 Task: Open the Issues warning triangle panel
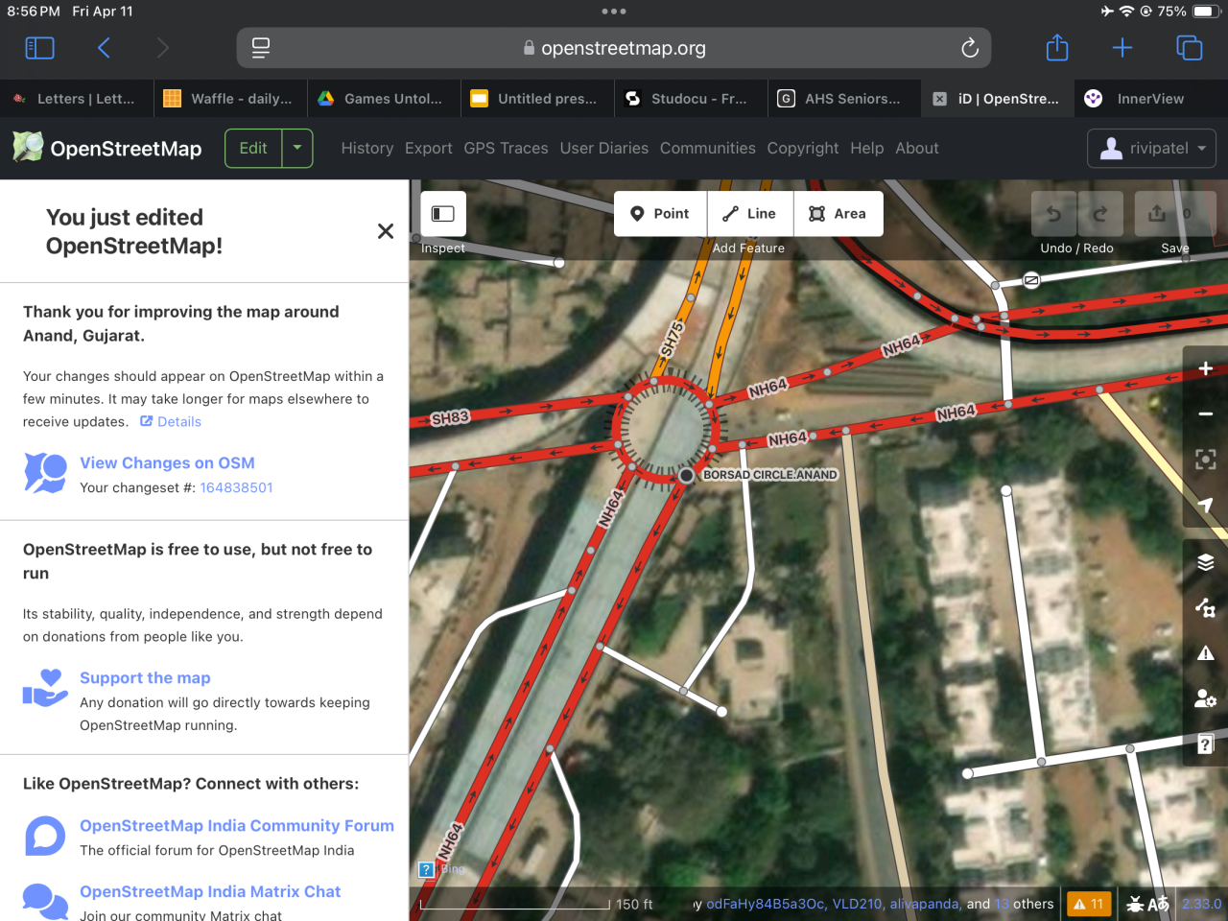pos(1206,653)
